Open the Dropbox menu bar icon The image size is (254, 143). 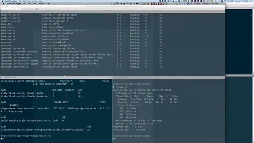click(x=115, y=4)
